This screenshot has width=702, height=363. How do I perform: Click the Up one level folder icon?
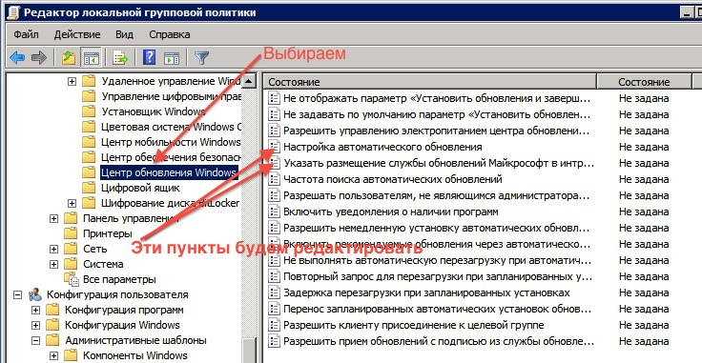pos(69,58)
